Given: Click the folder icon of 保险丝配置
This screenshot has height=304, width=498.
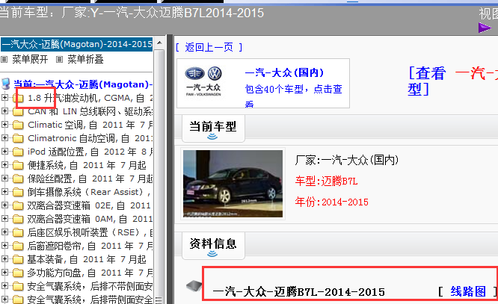Looking at the screenshot, I should point(18,179).
